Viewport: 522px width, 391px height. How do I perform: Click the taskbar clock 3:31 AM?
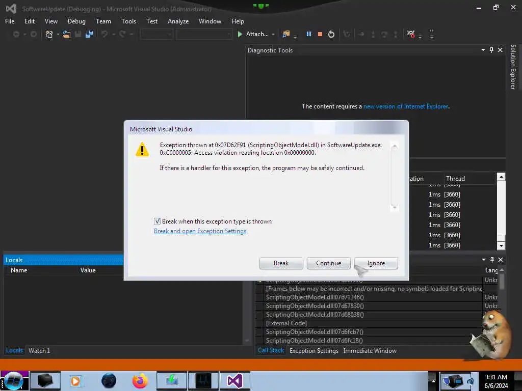coord(495,377)
